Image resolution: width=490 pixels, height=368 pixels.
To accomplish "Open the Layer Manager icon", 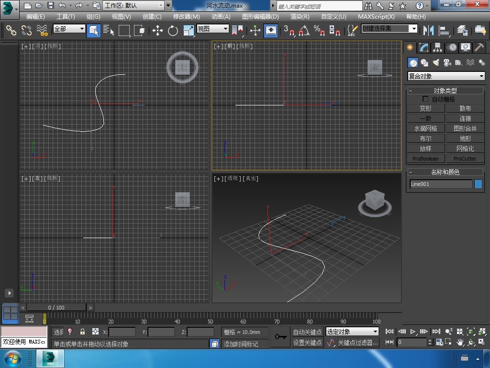I will (462, 30).
